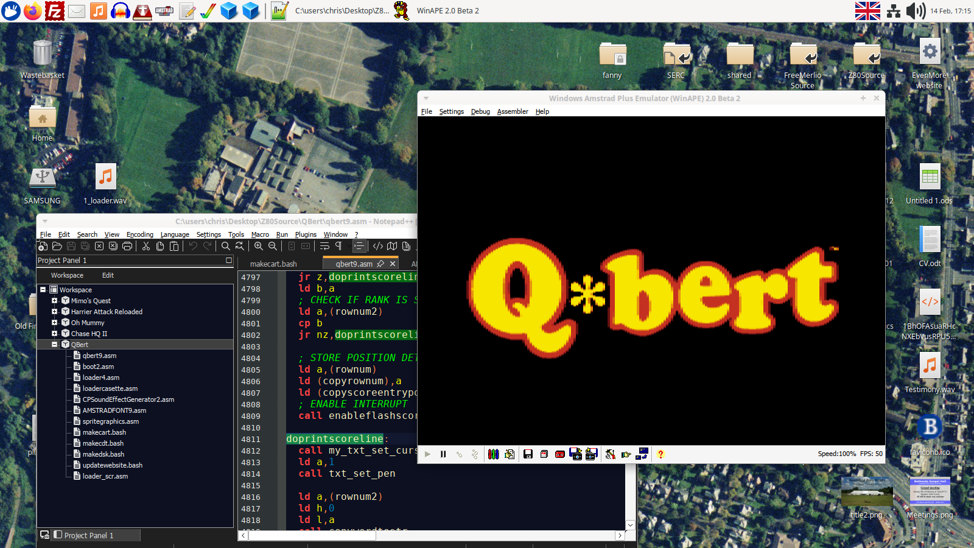Click the Open file icon in Notepad++ toolbar
Viewport: 974px width, 548px height.
57,246
